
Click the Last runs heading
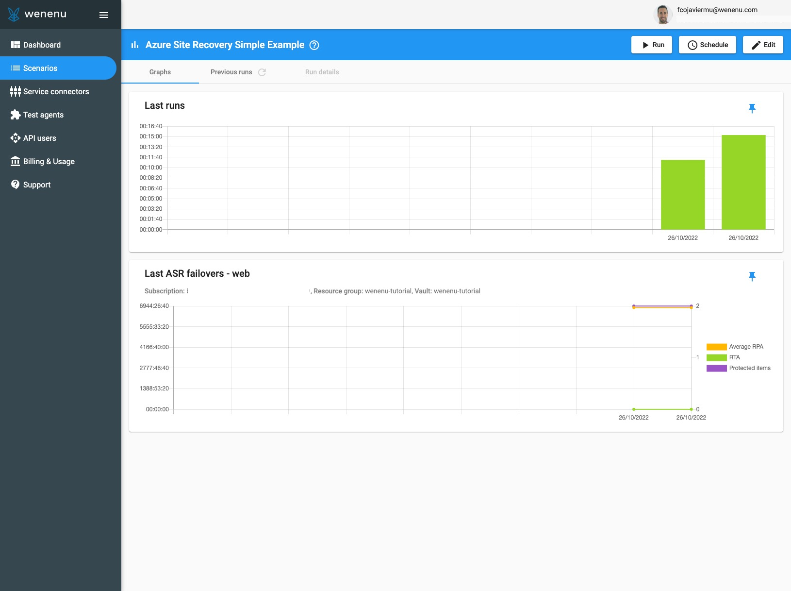point(165,105)
